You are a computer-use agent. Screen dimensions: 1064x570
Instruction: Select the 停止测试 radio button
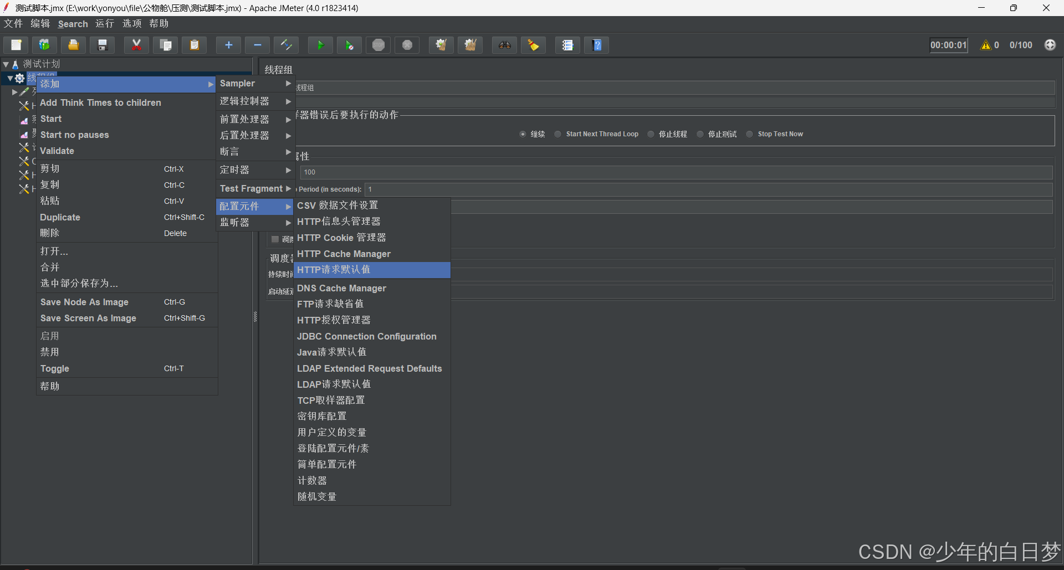[x=700, y=134]
